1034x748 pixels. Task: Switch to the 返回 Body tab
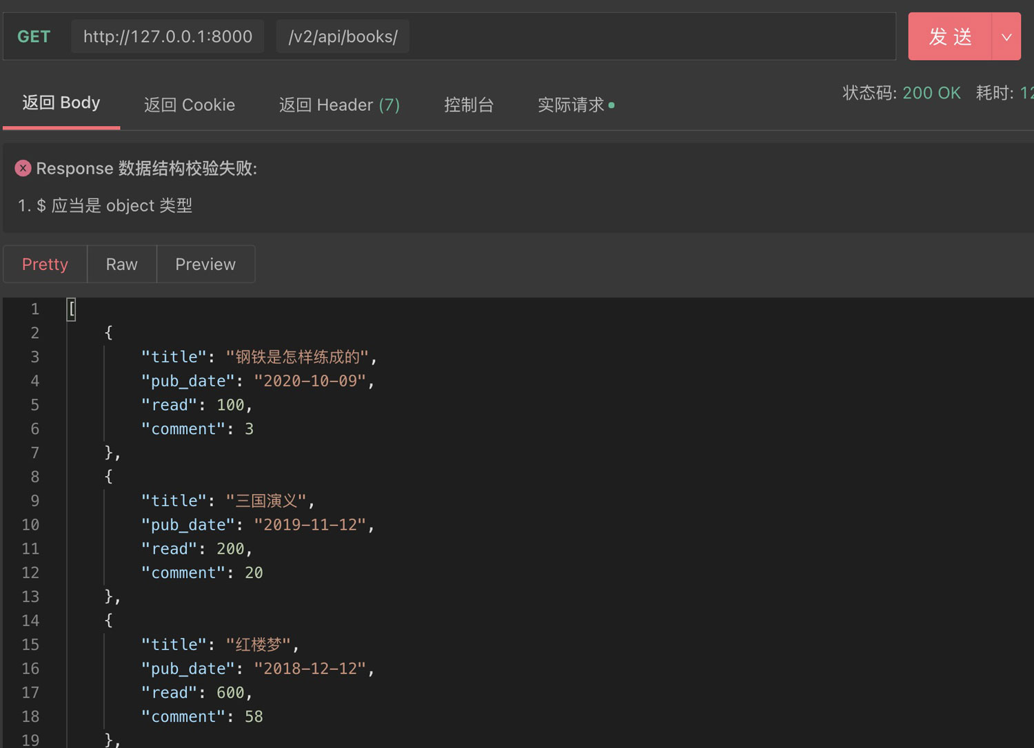coord(61,103)
